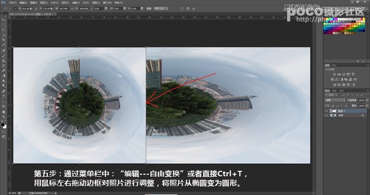Viewport: 370px width, 195px height.
Task: Select the Eraser tool
Action: click(3, 71)
